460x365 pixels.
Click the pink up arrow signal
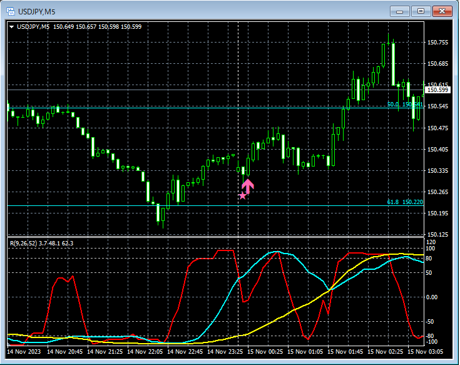[248, 185]
